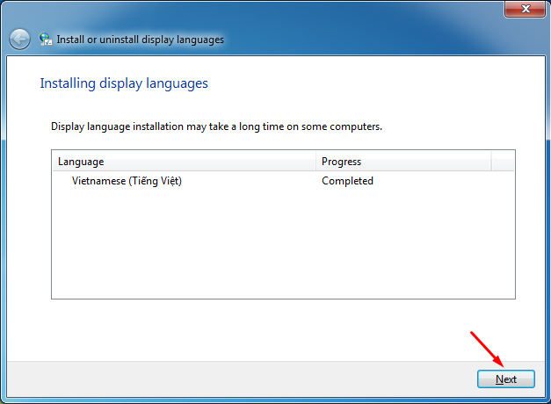The image size is (551, 404).
Task: Click the Progress column header
Action: point(402,162)
